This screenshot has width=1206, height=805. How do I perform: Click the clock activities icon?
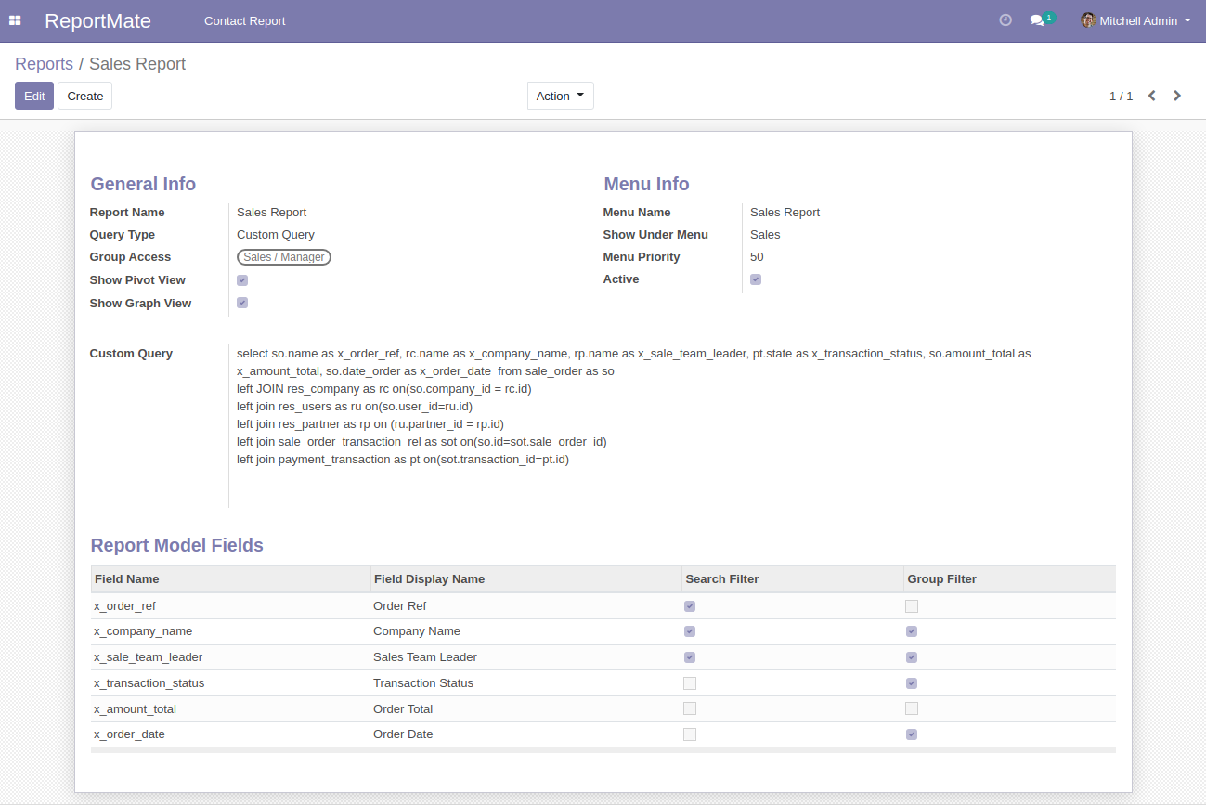pos(1005,20)
